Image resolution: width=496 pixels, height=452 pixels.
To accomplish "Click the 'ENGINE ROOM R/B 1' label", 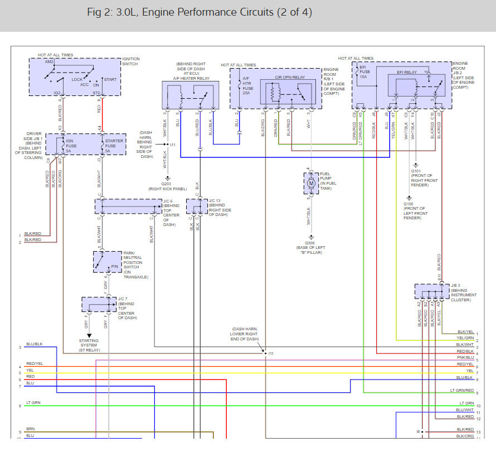I will (334, 81).
